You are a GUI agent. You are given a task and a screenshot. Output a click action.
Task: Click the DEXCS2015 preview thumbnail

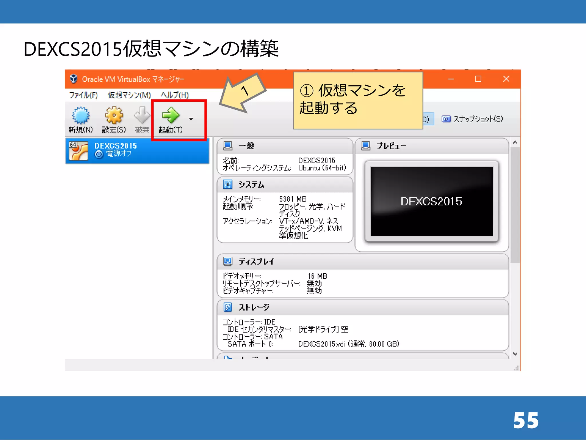[432, 201]
